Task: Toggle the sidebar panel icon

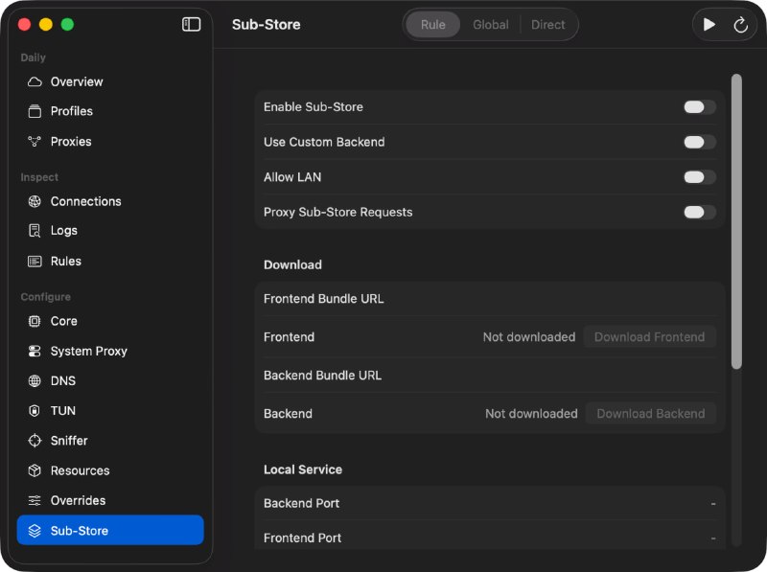Action: 191,25
